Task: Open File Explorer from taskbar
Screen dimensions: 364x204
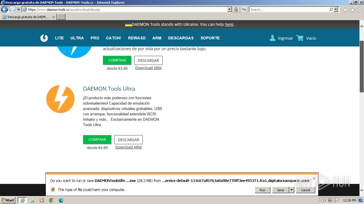Action: (x=32, y=200)
